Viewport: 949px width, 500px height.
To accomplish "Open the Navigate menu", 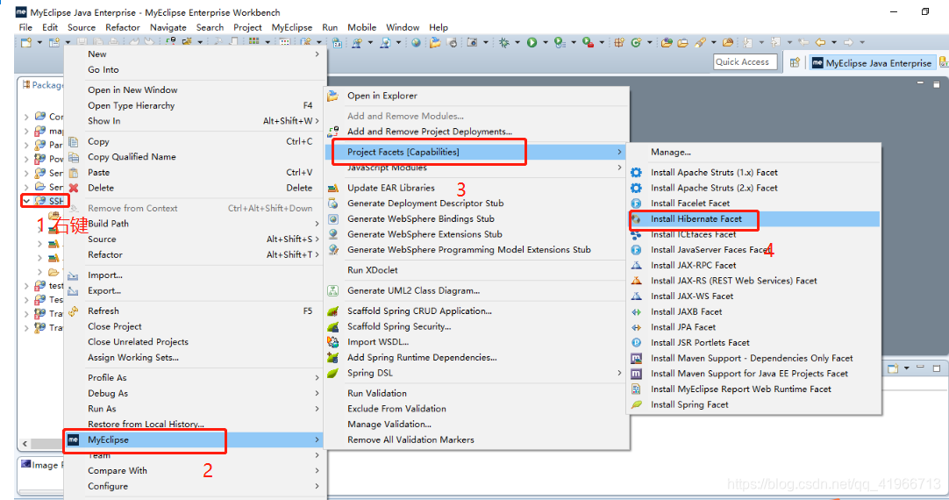I will pos(168,27).
